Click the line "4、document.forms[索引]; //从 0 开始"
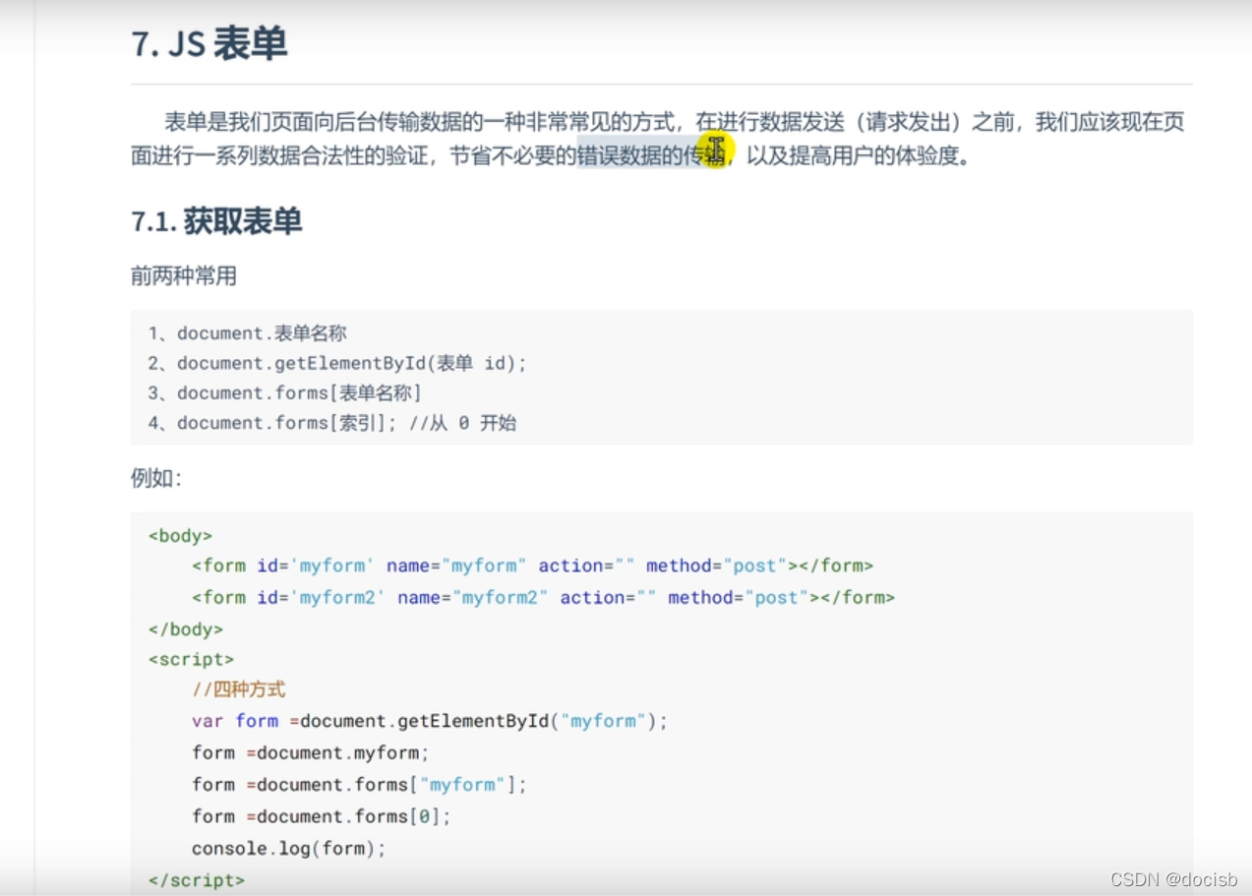This screenshot has height=896, width=1252. click(332, 423)
